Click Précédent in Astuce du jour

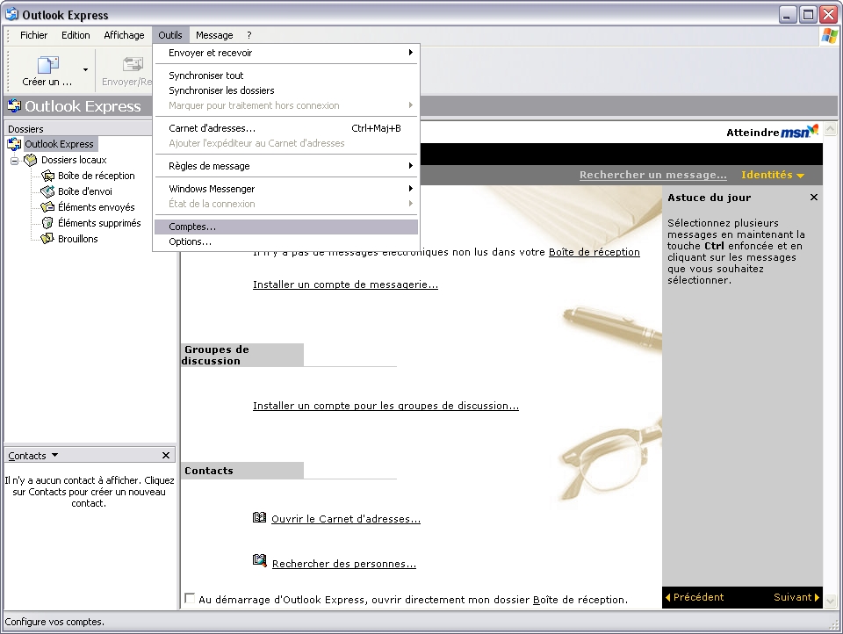coord(695,597)
